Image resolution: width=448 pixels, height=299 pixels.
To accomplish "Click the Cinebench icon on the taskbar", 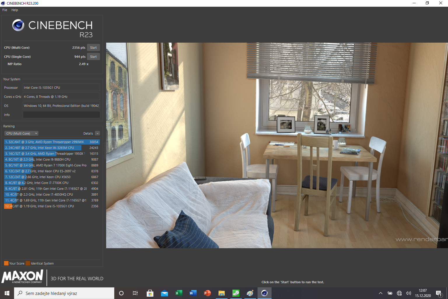I will 264,293.
